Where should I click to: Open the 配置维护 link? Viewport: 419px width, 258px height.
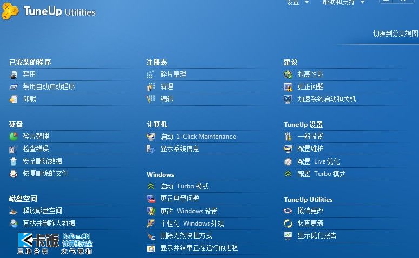310,149
